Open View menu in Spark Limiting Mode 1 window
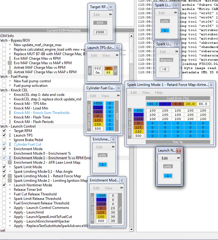The width and height of the screenshot is (218, 240). point(146,93)
